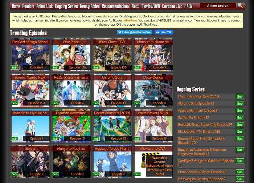Open Ahiru no Sora Episode 43 in Ongoing Series

click(x=196, y=103)
